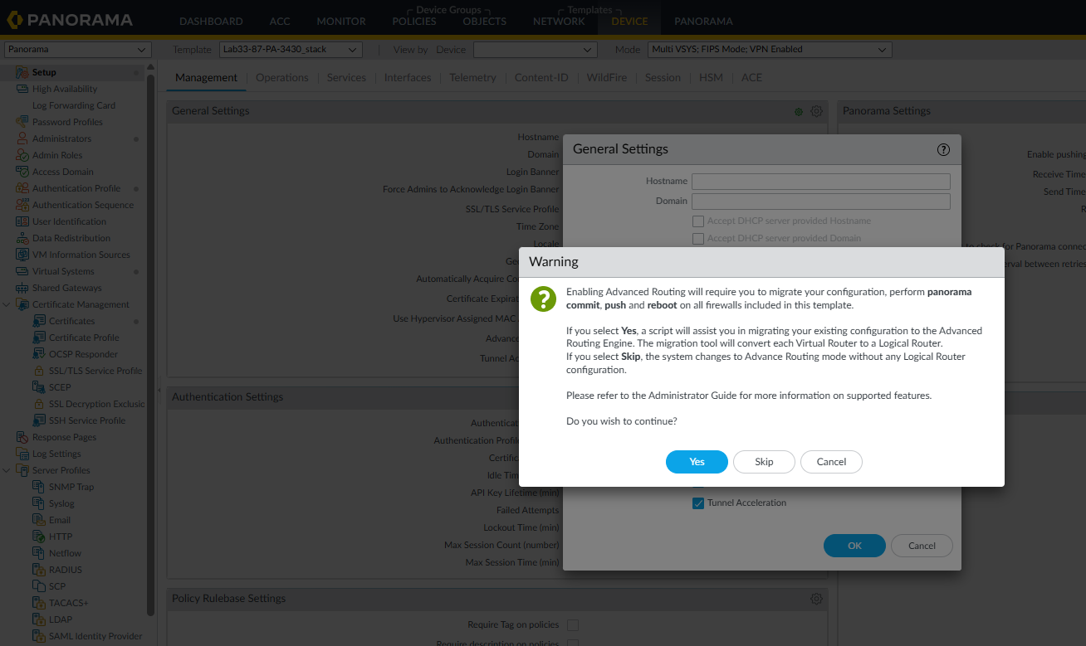Click the Domain input field

[x=820, y=201]
